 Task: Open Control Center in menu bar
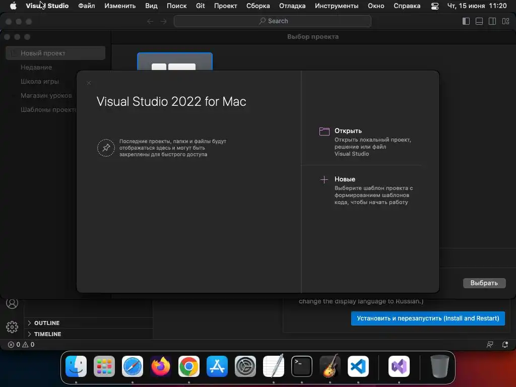click(x=435, y=6)
